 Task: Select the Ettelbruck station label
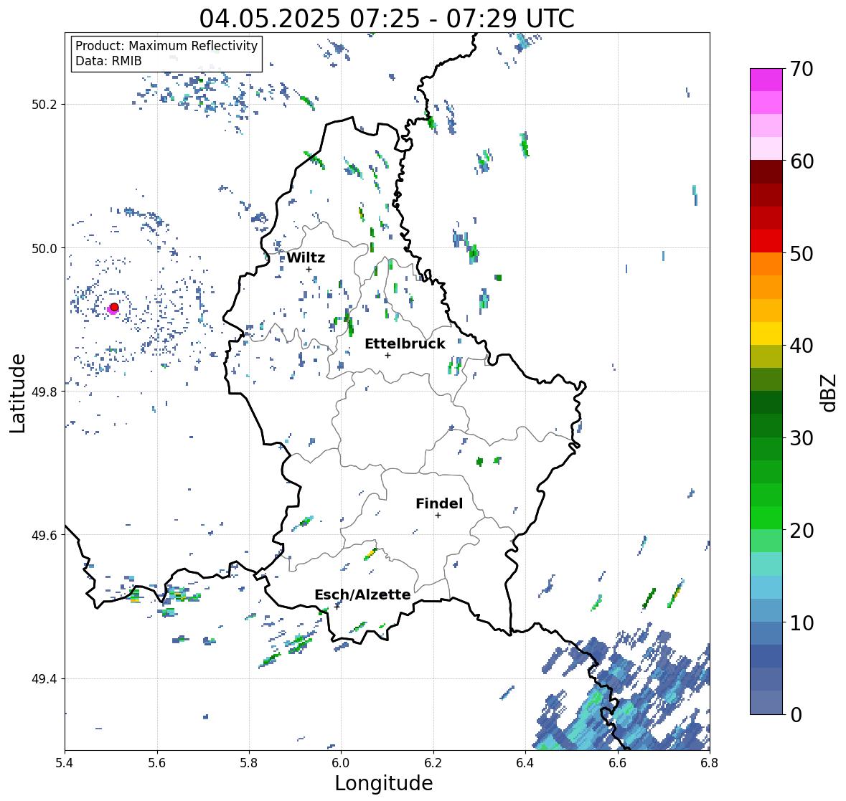point(405,343)
